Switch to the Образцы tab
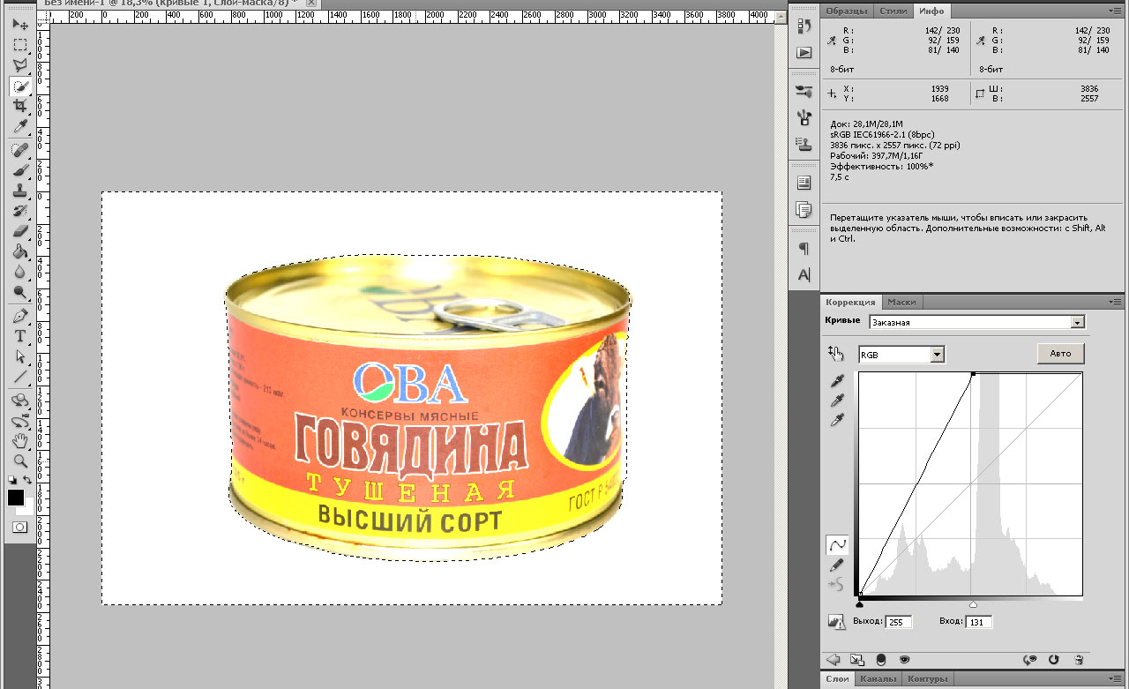The width and height of the screenshot is (1129, 689). (x=848, y=11)
